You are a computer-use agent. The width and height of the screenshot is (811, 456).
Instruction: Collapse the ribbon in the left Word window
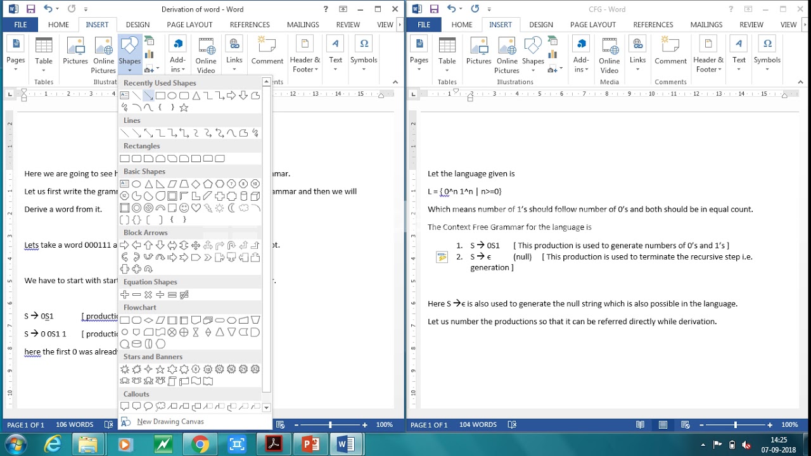(x=395, y=82)
